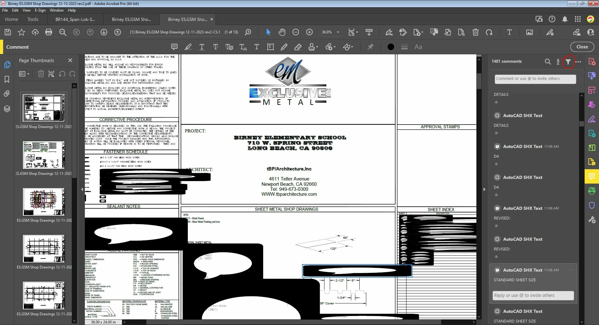Select the second page thumbnail

[44, 155]
